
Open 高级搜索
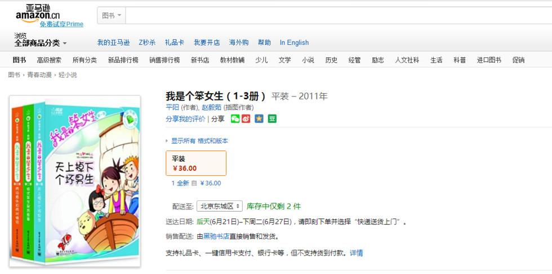(x=49, y=60)
